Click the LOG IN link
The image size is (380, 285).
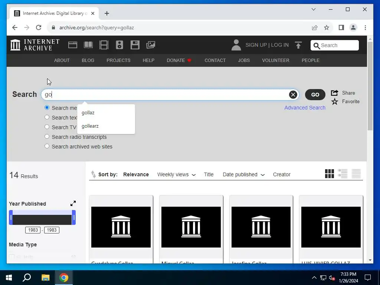pyautogui.click(x=280, y=45)
